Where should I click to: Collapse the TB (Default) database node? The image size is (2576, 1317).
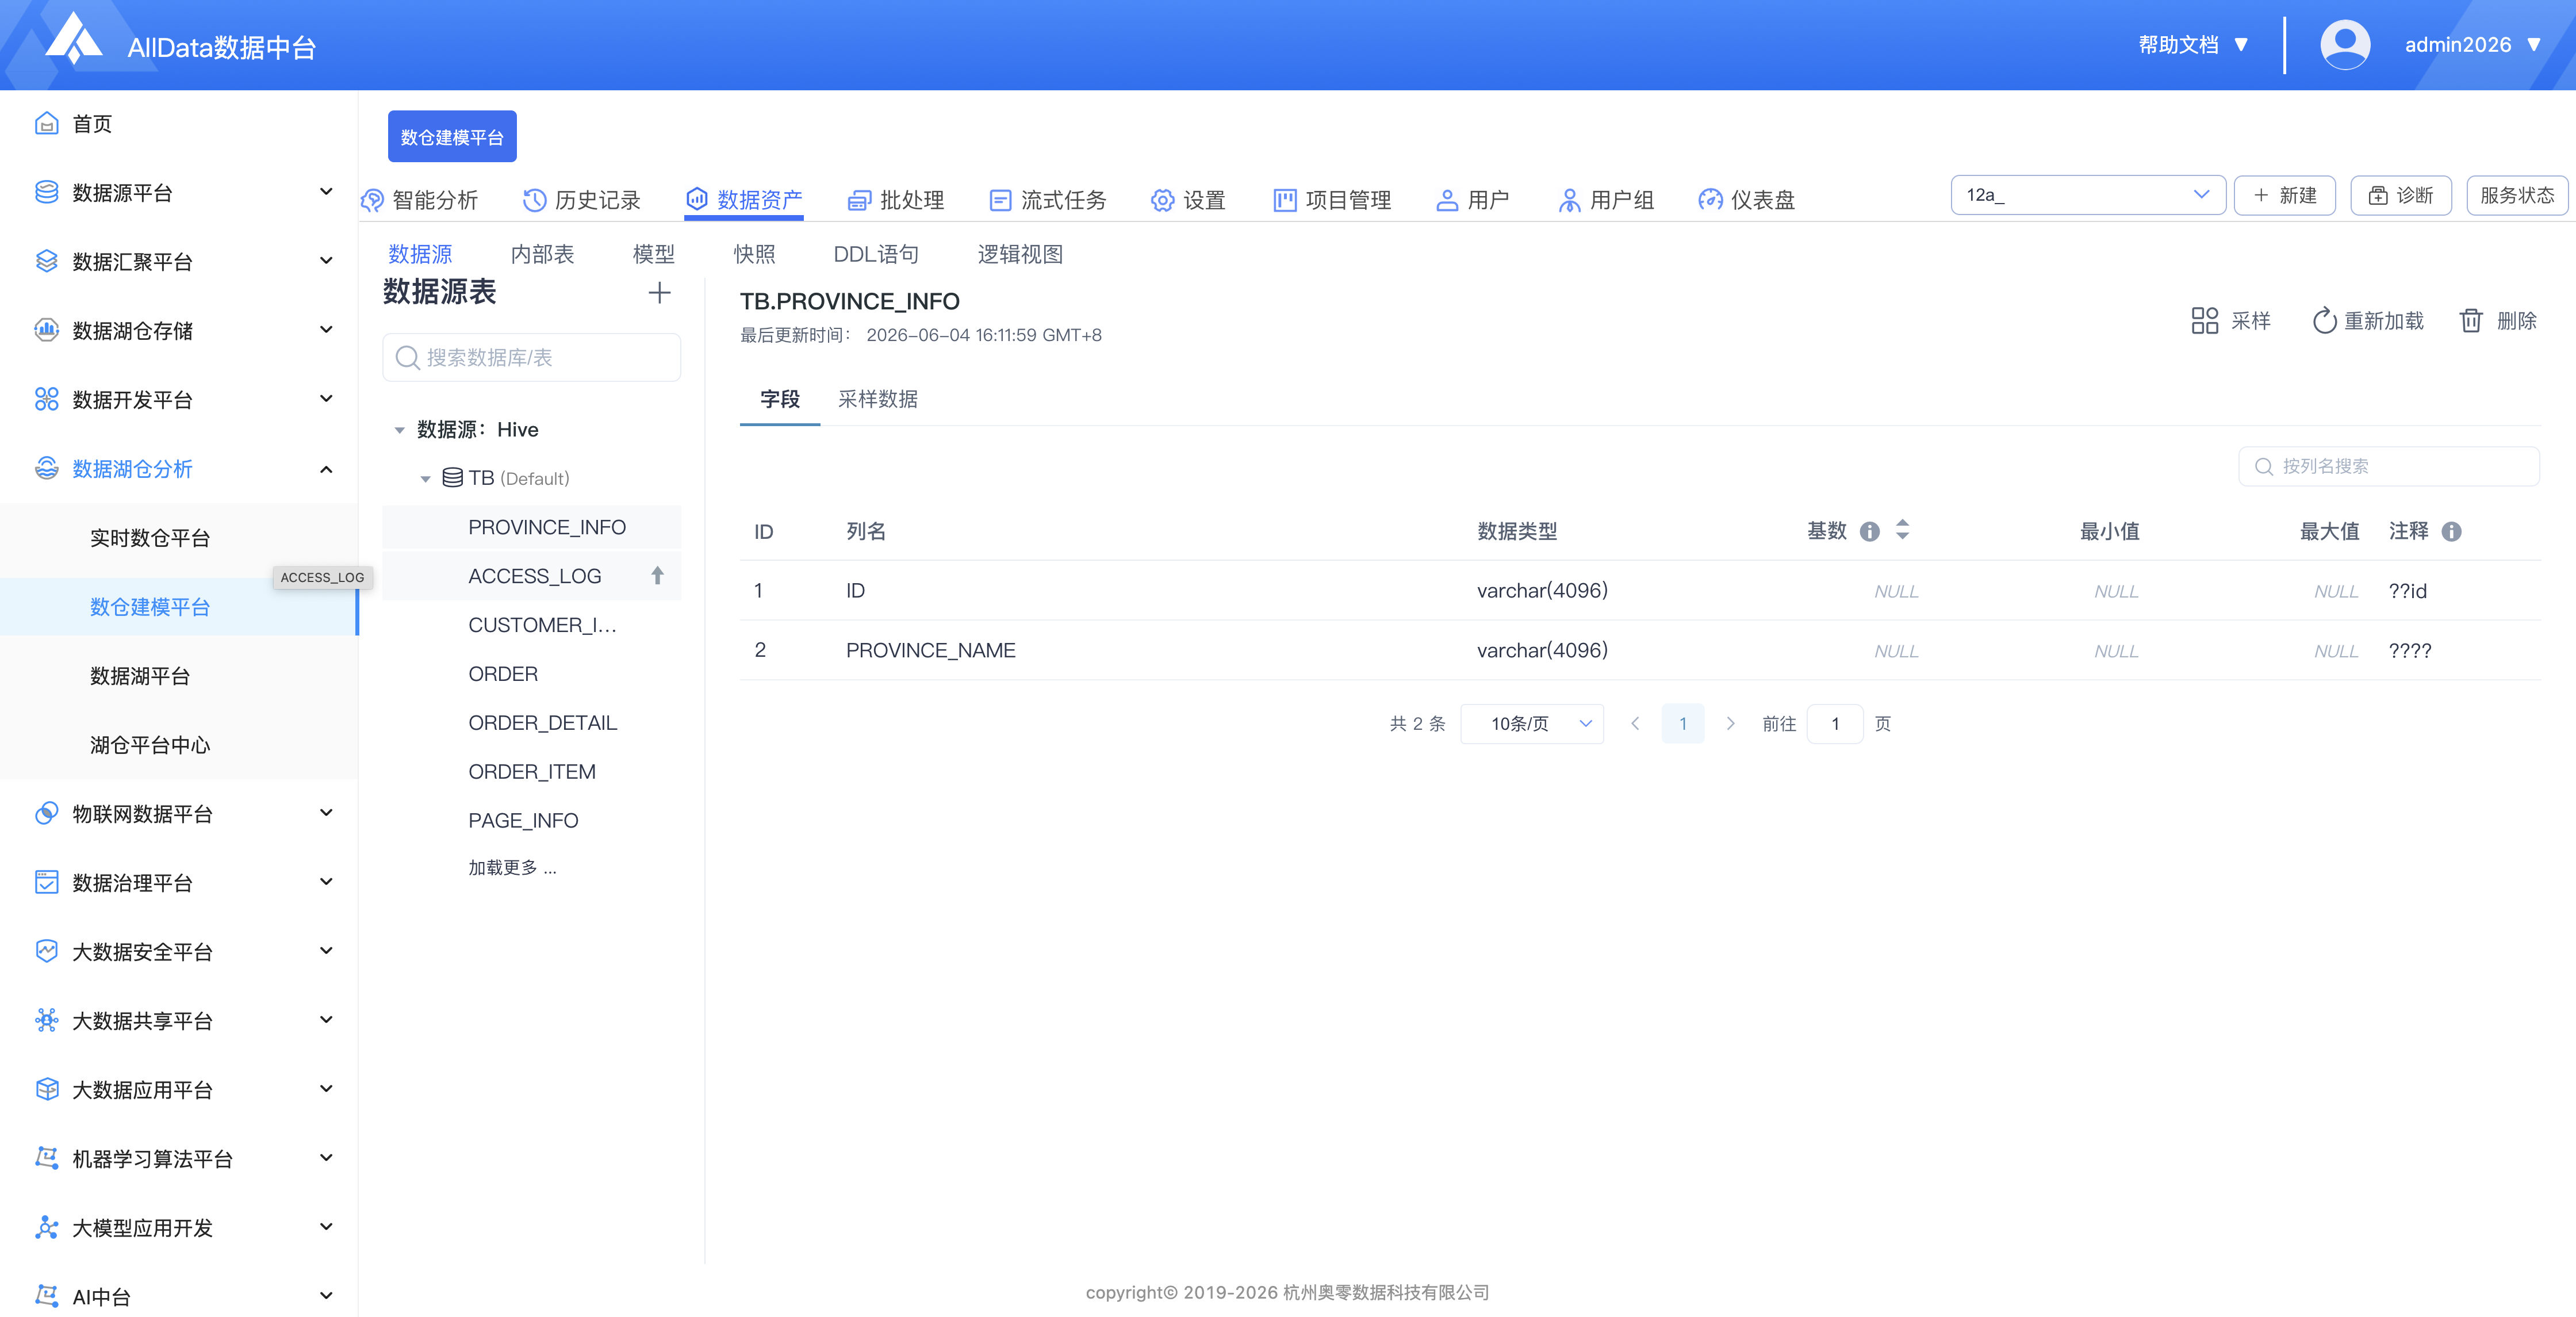tap(425, 479)
